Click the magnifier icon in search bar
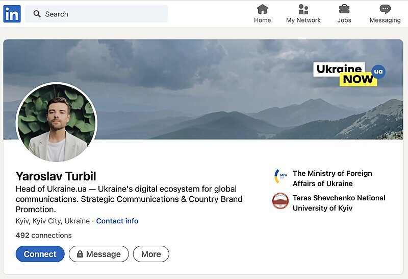 tap(37, 14)
